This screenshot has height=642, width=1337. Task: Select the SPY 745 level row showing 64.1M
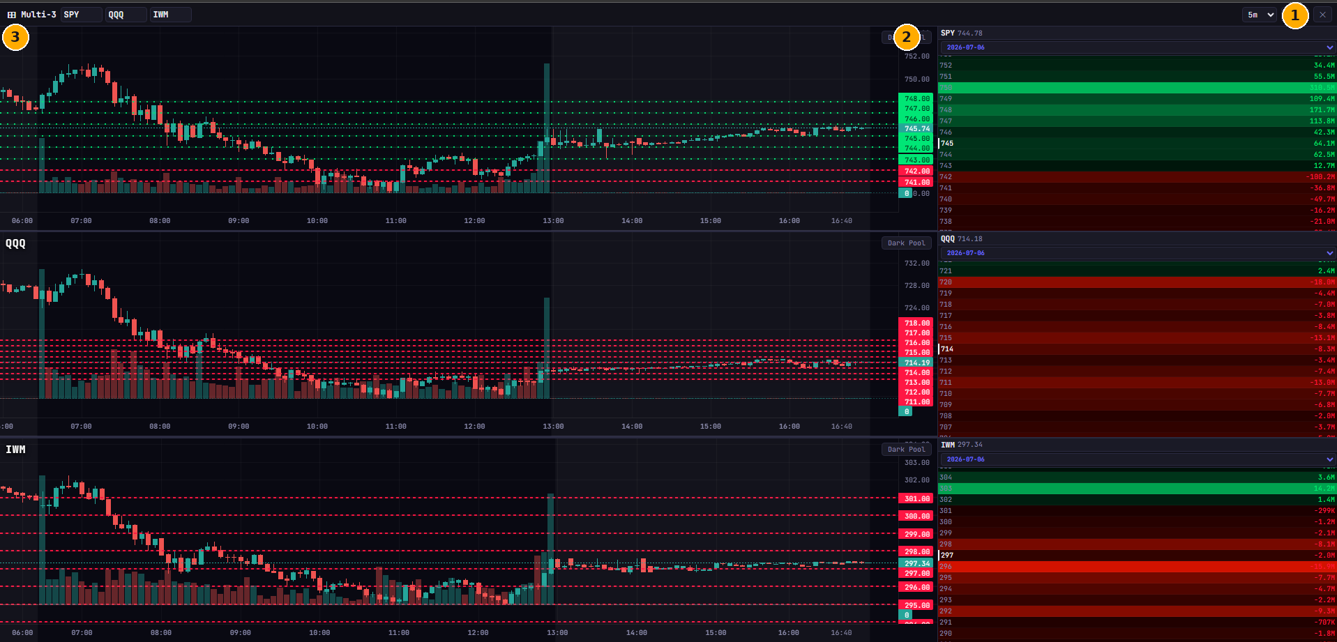pyautogui.click(x=1137, y=144)
